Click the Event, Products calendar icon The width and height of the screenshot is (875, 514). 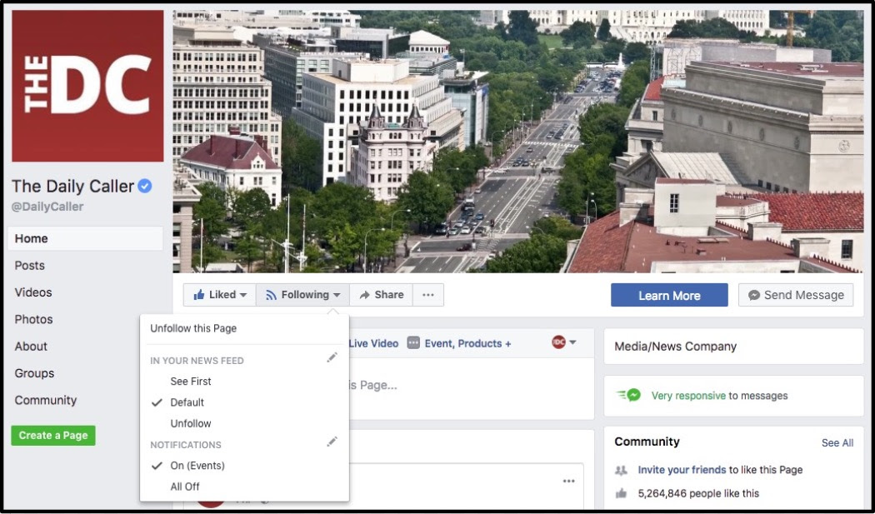(413, 342)
